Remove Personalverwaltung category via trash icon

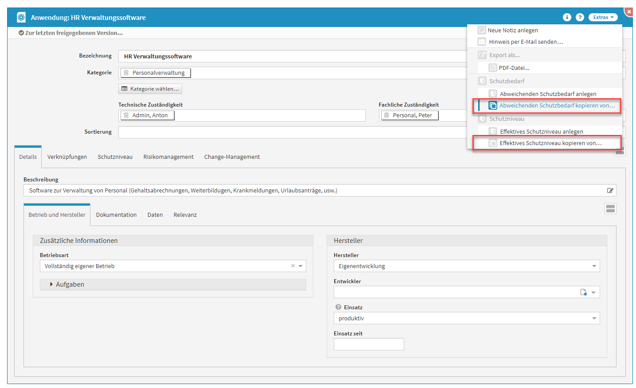click(126, 73)
